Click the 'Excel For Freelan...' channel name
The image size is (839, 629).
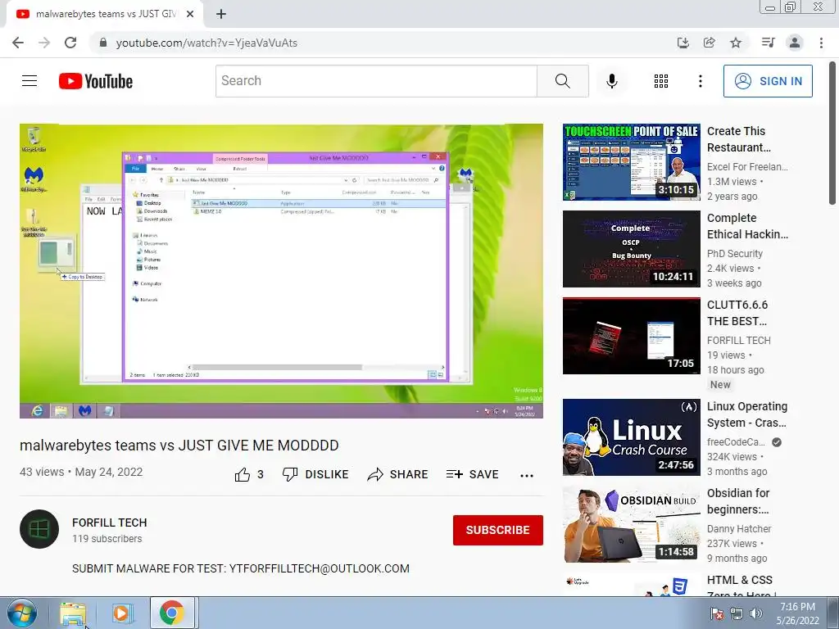pos(747,167)
